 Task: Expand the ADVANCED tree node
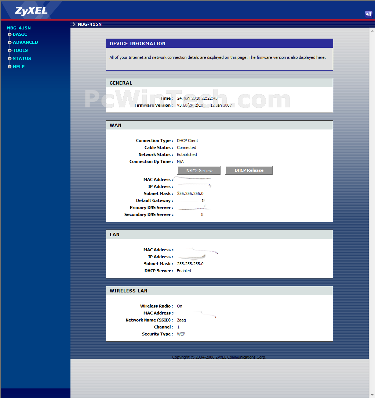coord(10,42)
